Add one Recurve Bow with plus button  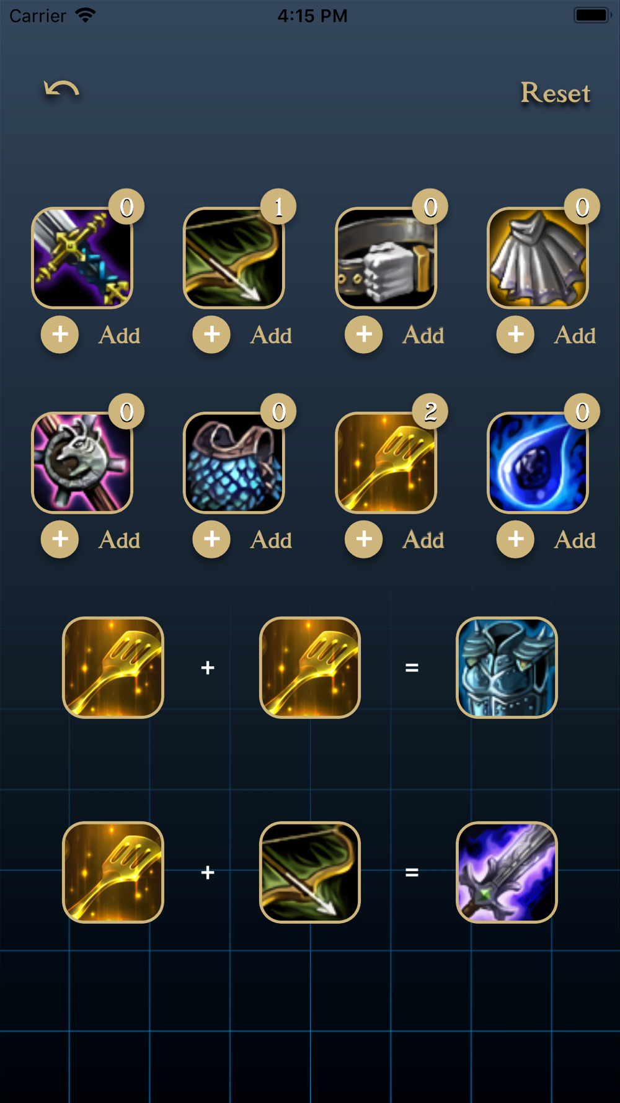(x=212, y=334)
